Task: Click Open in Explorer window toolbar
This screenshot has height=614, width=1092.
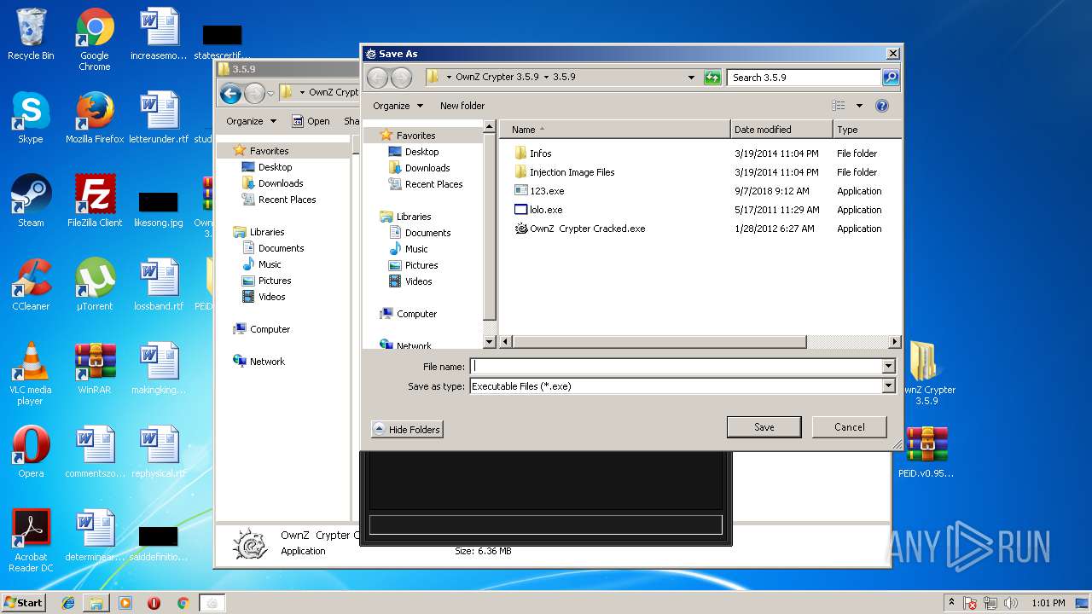Action: click(311, 121)
